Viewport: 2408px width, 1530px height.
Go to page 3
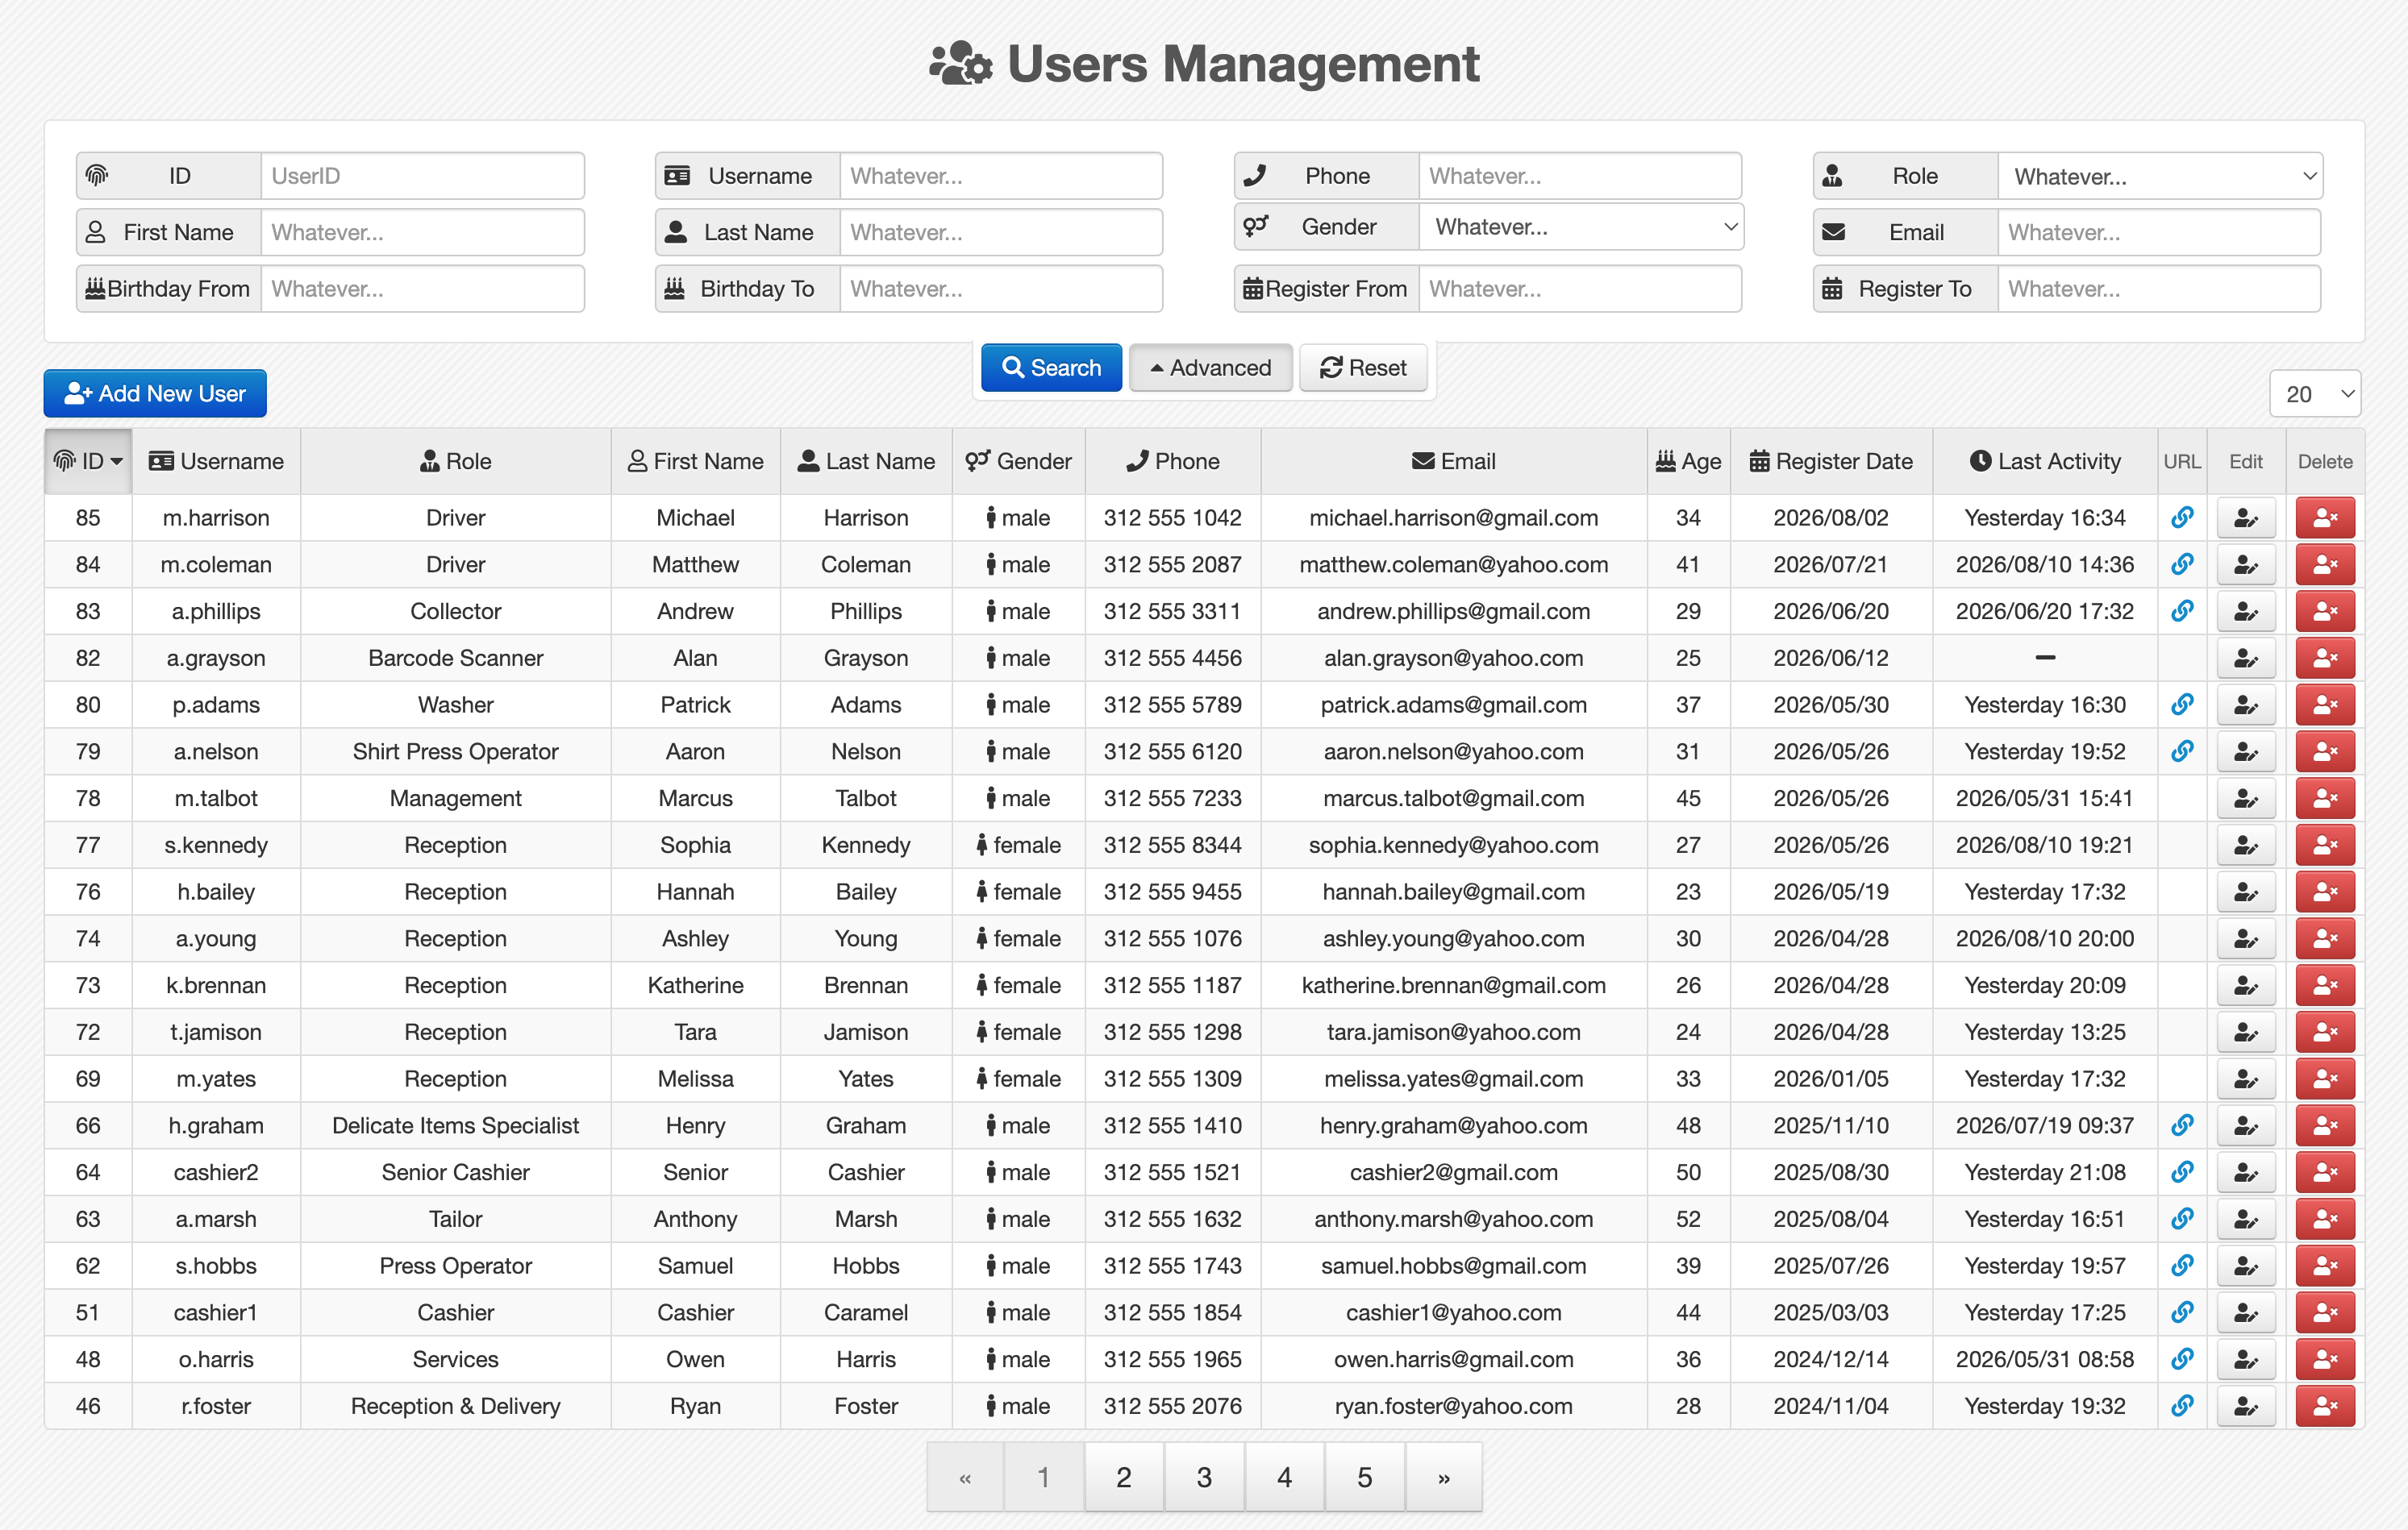(x=1204, y=1476)
